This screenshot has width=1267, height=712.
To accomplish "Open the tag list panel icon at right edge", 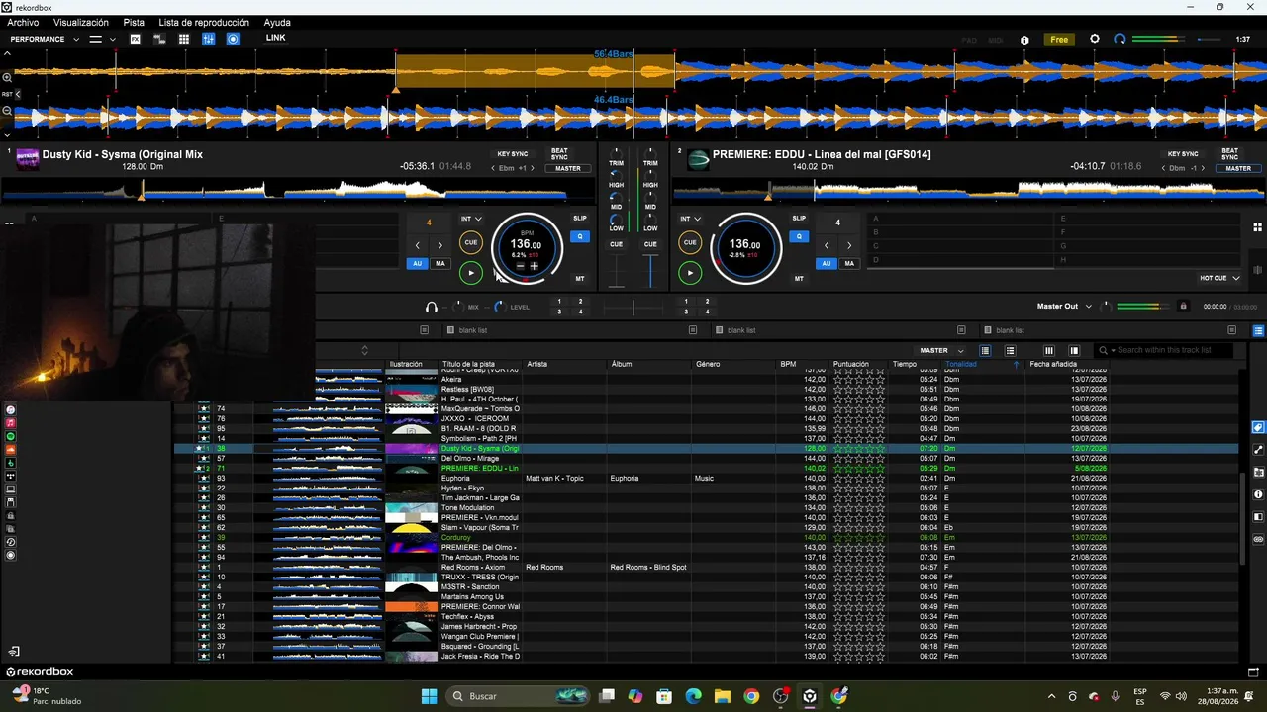I will click(1258, 427).
